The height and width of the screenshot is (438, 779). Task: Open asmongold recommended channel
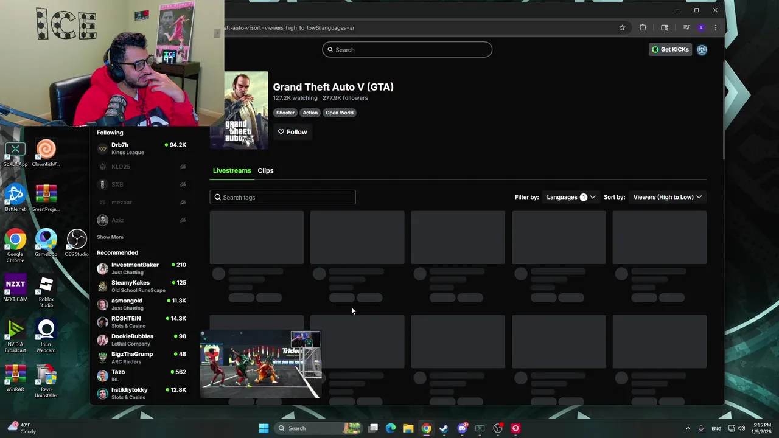coord(141,304)
